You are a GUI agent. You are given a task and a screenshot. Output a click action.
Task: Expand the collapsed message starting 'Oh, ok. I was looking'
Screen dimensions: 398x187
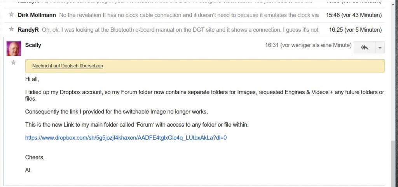(x=180, y=29)
